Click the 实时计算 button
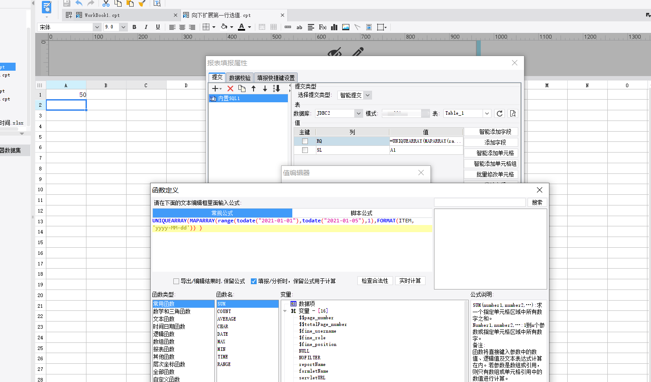 (x=410, y=281)
